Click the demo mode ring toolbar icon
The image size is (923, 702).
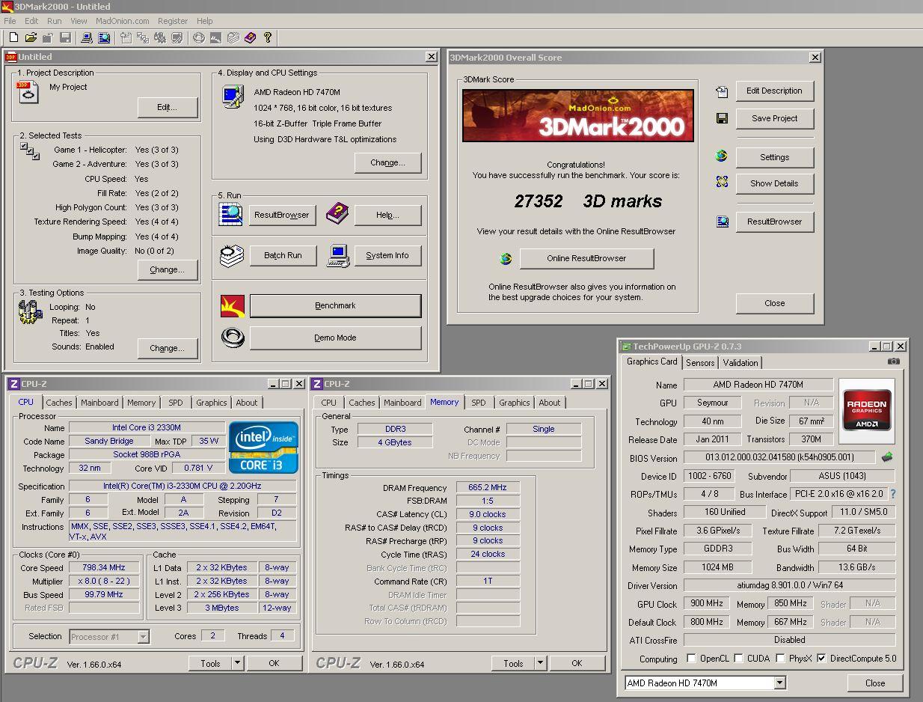(198, 37)
